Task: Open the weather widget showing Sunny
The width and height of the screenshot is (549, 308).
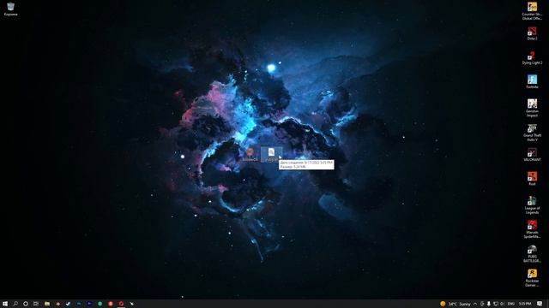Action: (x=455, y=304)
